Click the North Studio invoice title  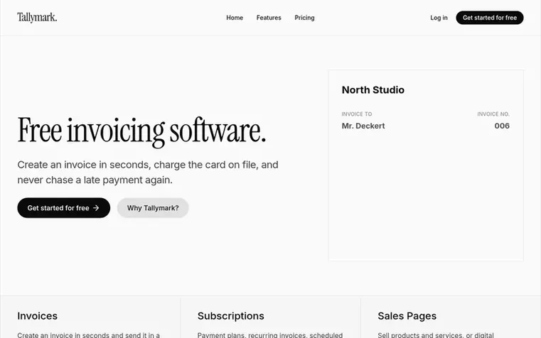(x=373, y=90)
